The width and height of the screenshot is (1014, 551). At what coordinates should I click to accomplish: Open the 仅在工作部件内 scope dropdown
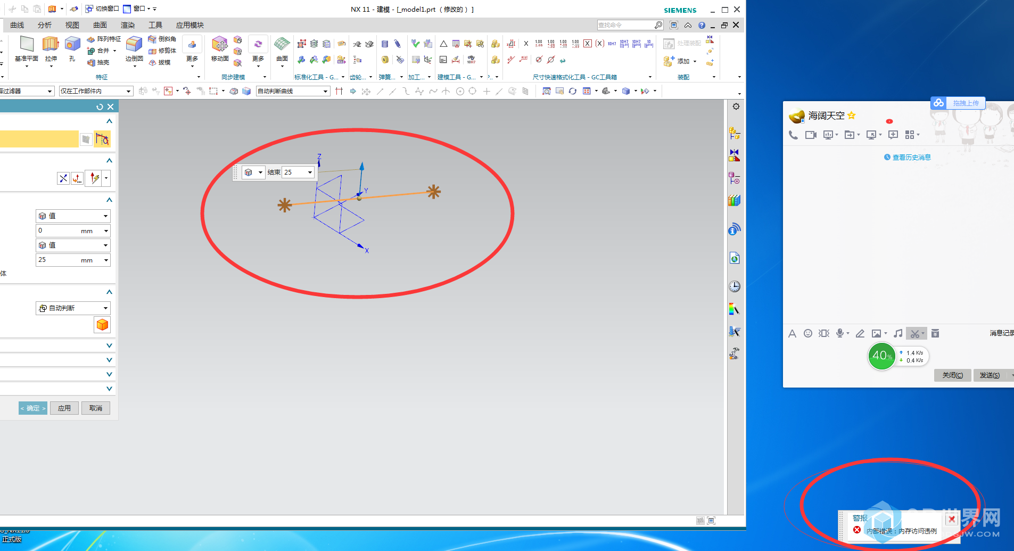96,91
